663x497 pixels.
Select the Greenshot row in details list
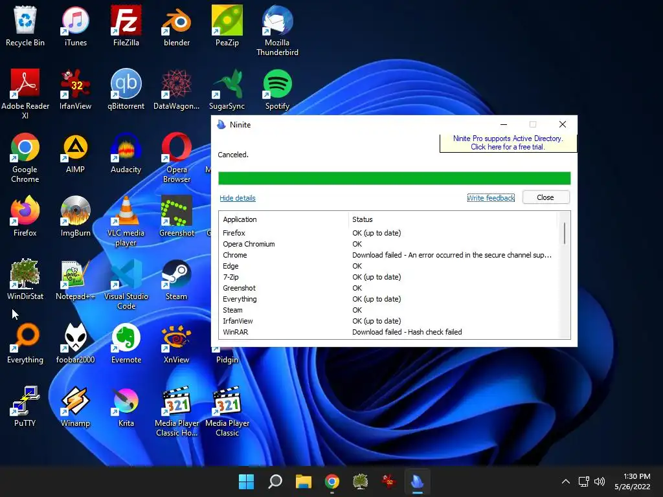click(x=389, y=288)
